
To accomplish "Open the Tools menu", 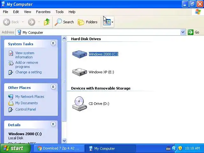I will click(60, 12).
